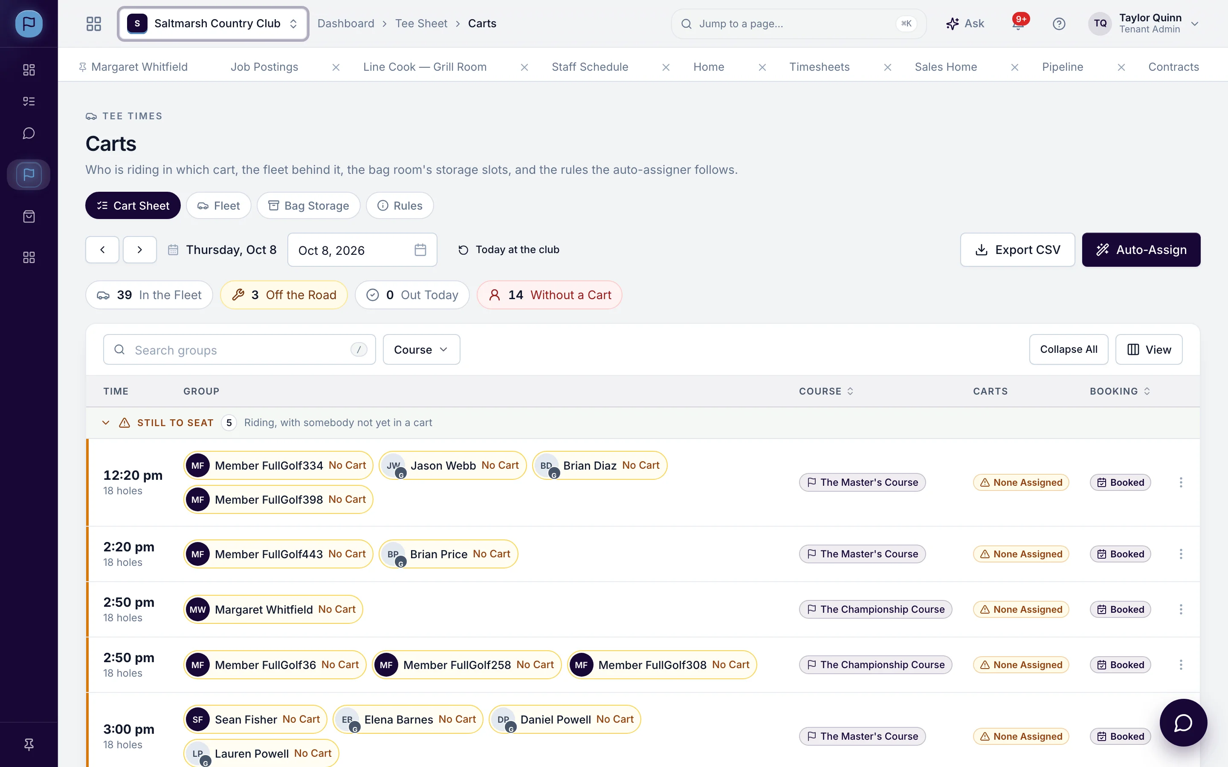The height and width of the screenshot is (767, 1228).
Task: Open the View columns button
Action: click(x=1149, y=349)
